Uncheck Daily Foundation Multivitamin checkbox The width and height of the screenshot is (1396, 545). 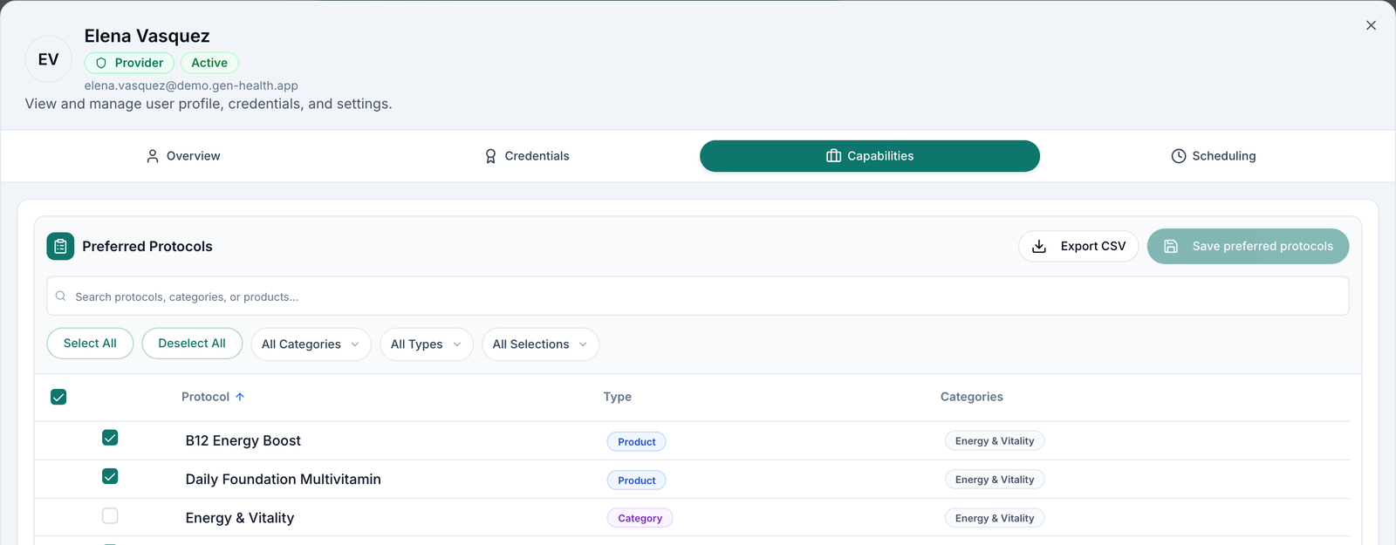coord(110,476)
